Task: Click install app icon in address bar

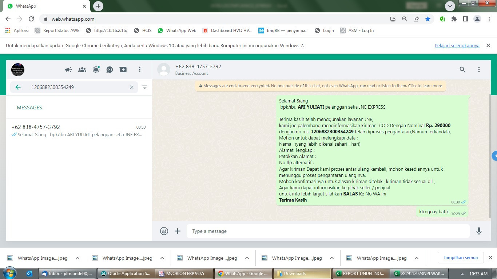Action: click(x=393, y=19)
